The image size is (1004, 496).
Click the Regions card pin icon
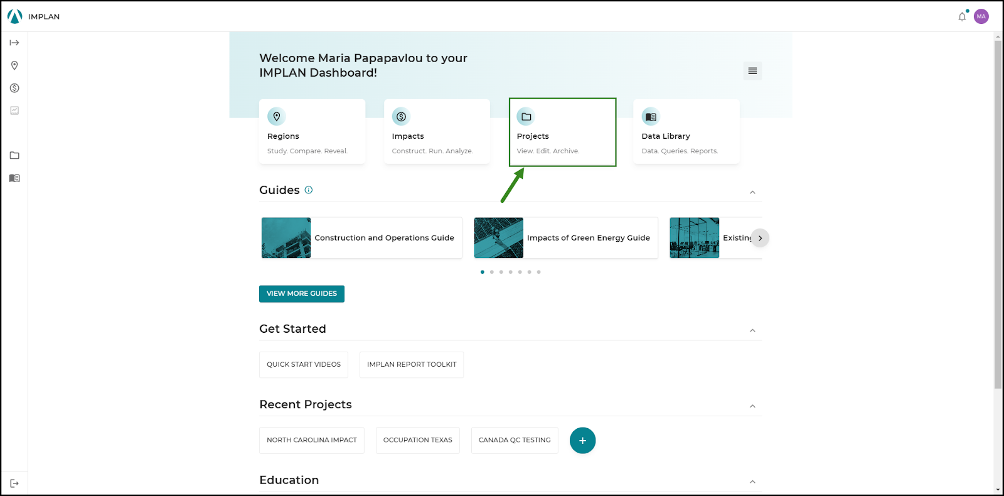(x=277, y=116)
